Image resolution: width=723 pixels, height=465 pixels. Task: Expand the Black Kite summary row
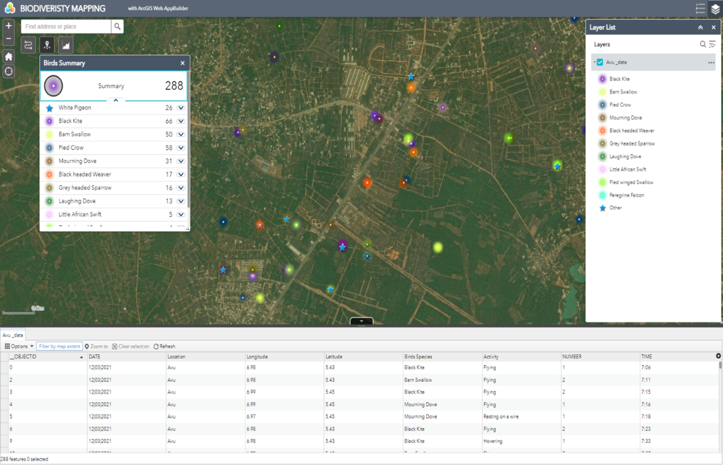(180, 121)
